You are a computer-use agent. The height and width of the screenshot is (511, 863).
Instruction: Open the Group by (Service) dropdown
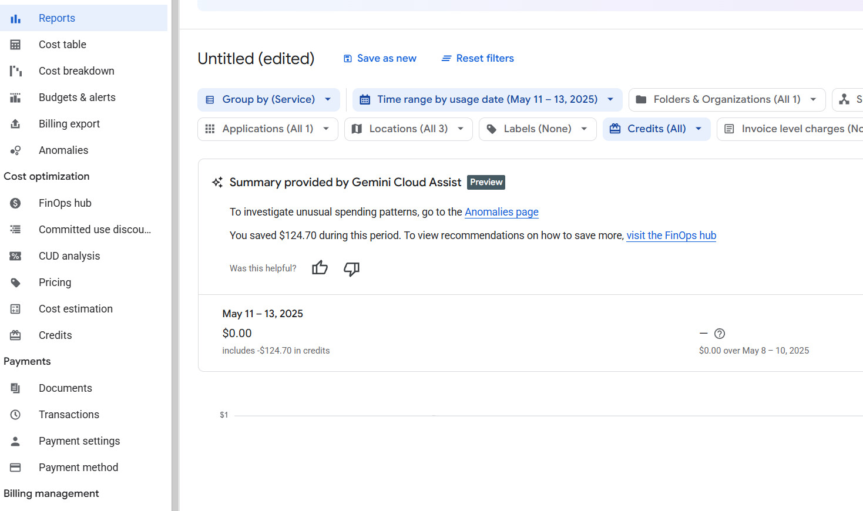pos(268,100)
